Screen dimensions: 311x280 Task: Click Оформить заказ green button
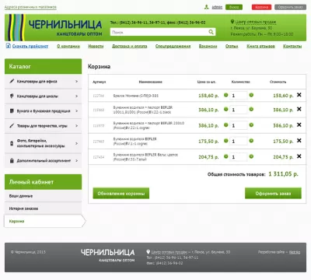(x=273, y=194)
